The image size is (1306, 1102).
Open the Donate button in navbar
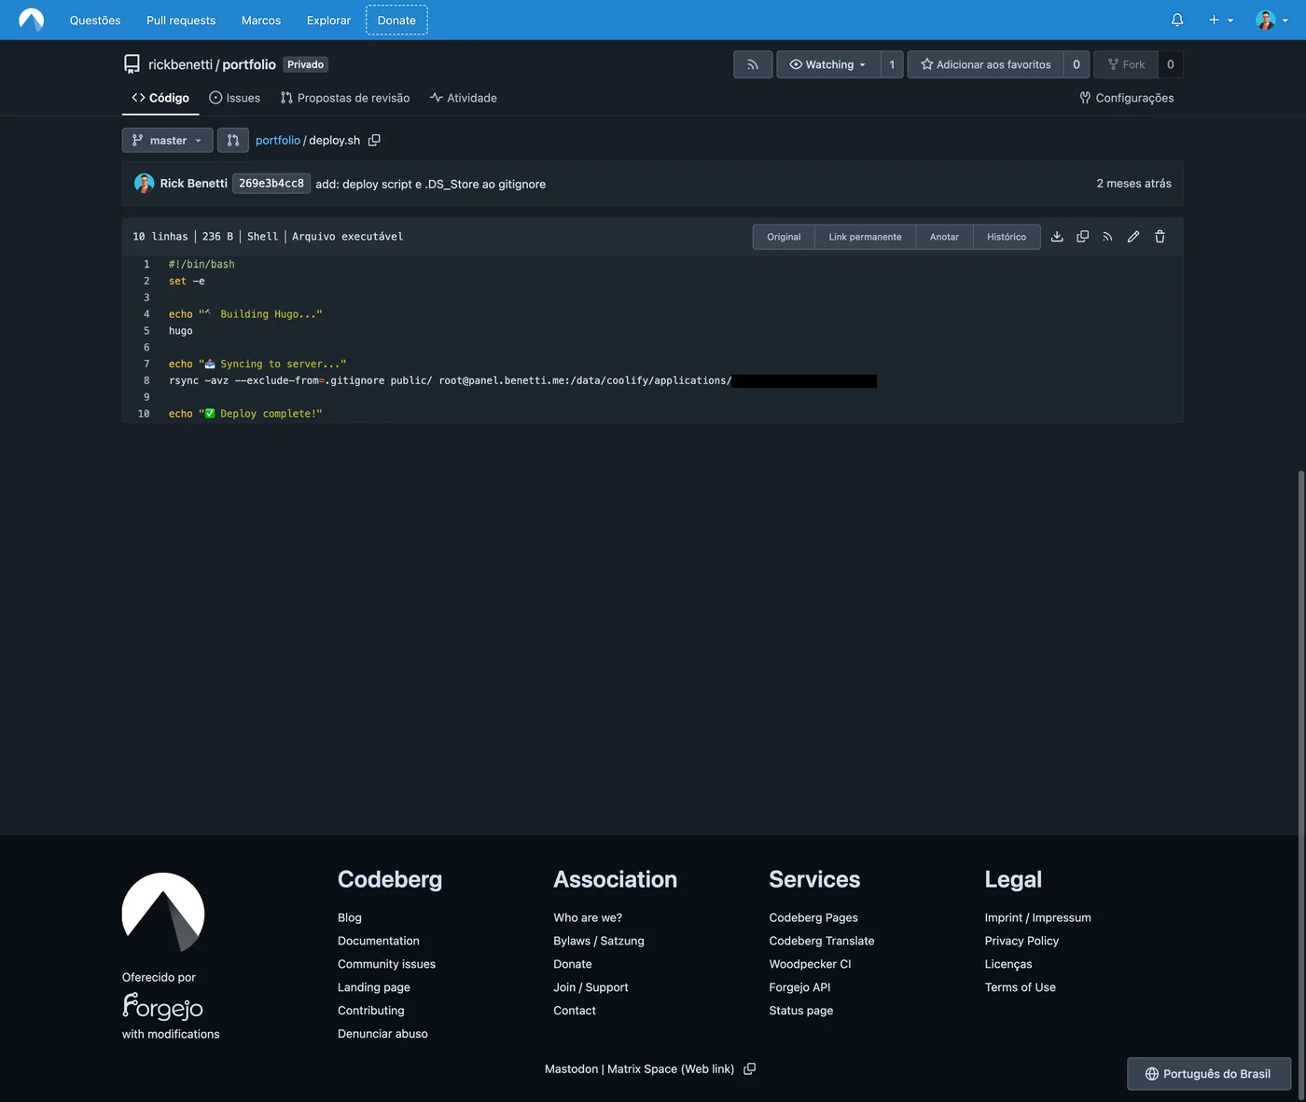396,20
